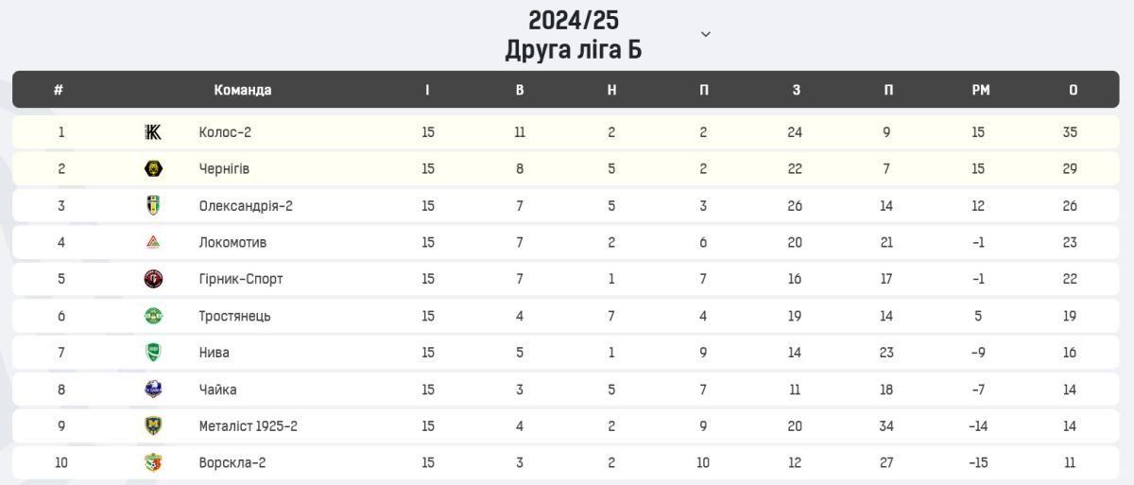Open the Тростянець team page

(x=235, y=316)
